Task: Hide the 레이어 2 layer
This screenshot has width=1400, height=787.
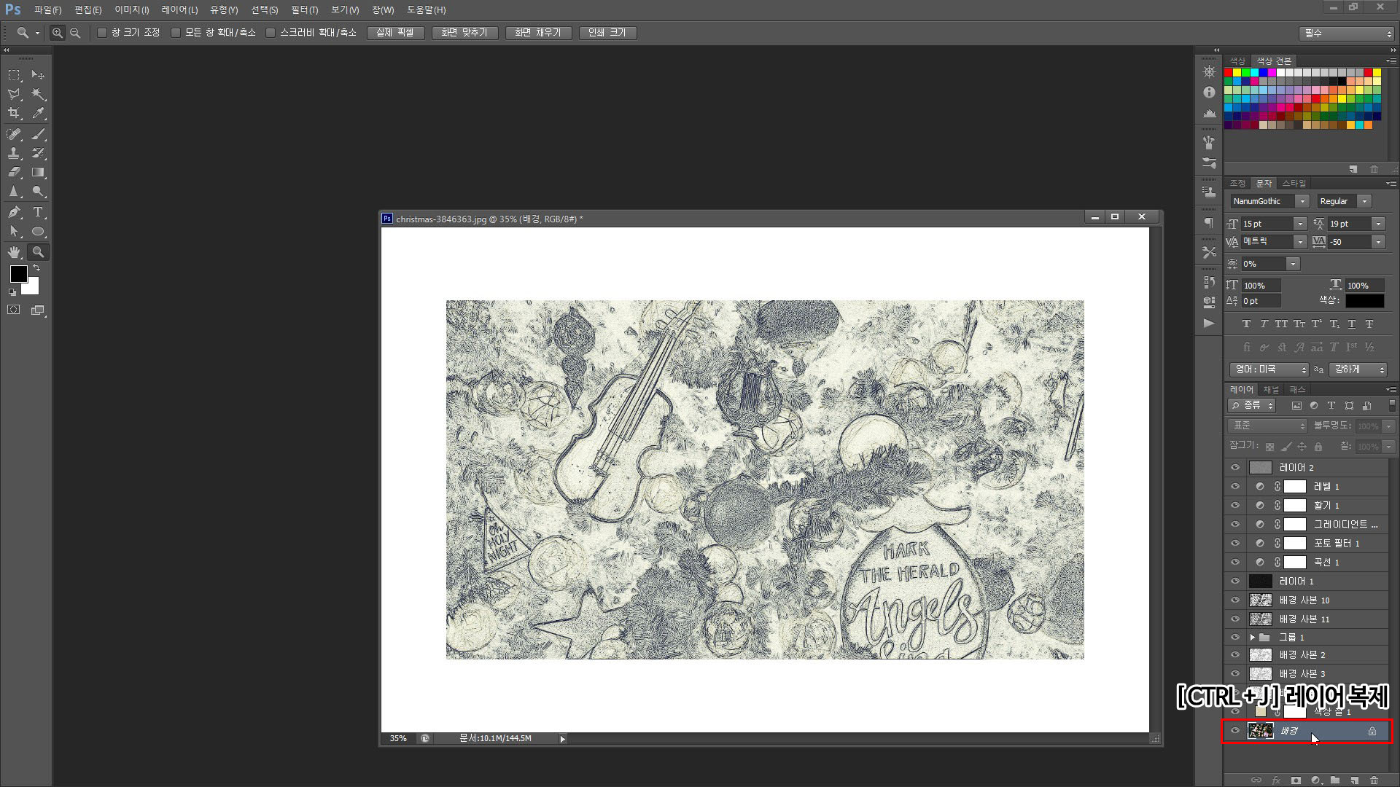Action: point(1235,468)
